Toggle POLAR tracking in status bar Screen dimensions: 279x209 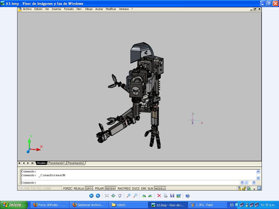coord(99,188)
